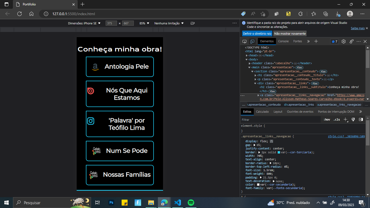Toggle device emulation icon in DevTools
The image size is (370, 208).
pos(252,41)
